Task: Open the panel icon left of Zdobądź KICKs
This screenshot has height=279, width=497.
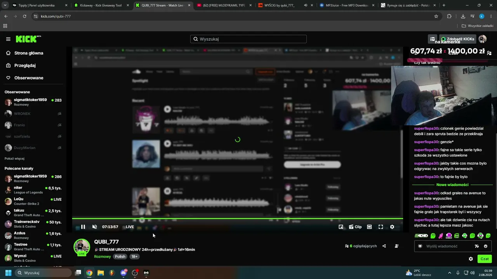Action: 433,39
